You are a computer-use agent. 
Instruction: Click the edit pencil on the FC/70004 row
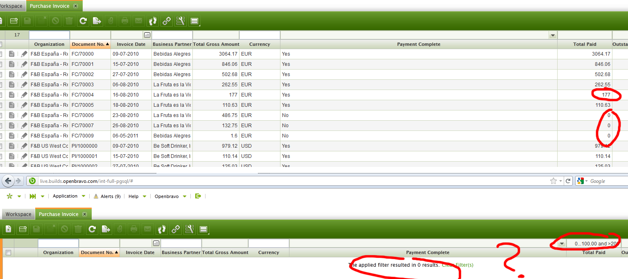tap(24, 94)
